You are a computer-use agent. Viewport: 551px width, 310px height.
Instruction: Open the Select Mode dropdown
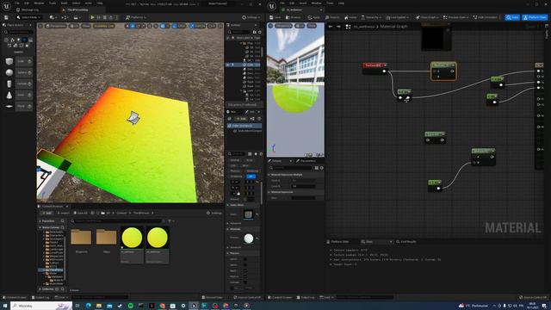[29, 17]
